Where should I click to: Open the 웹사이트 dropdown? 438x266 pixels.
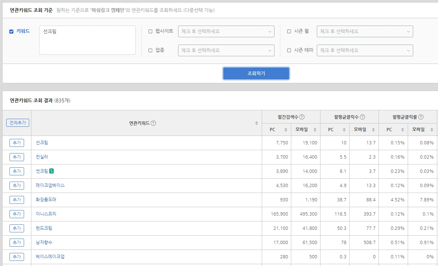pyautogui.click(x=226, y=31)
